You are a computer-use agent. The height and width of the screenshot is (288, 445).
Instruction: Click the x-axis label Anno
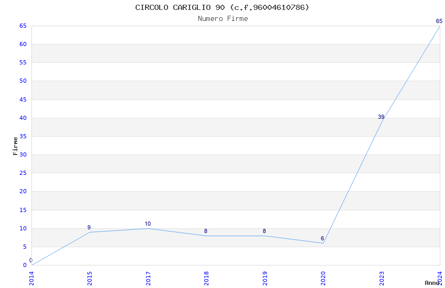432,283
